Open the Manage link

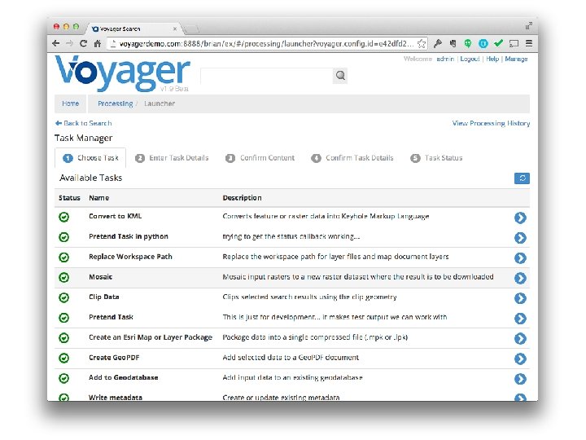tap(516, 59)
